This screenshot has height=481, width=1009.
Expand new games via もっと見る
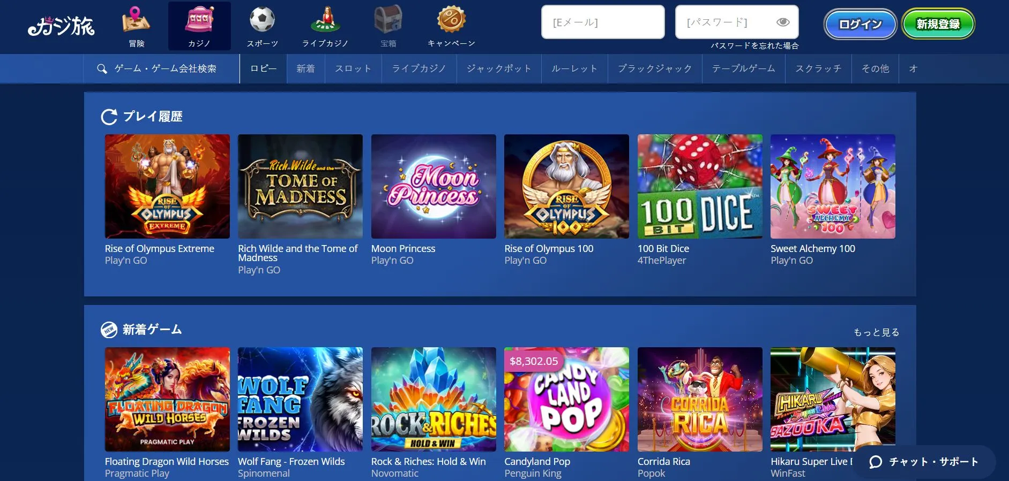click(876, 332)
